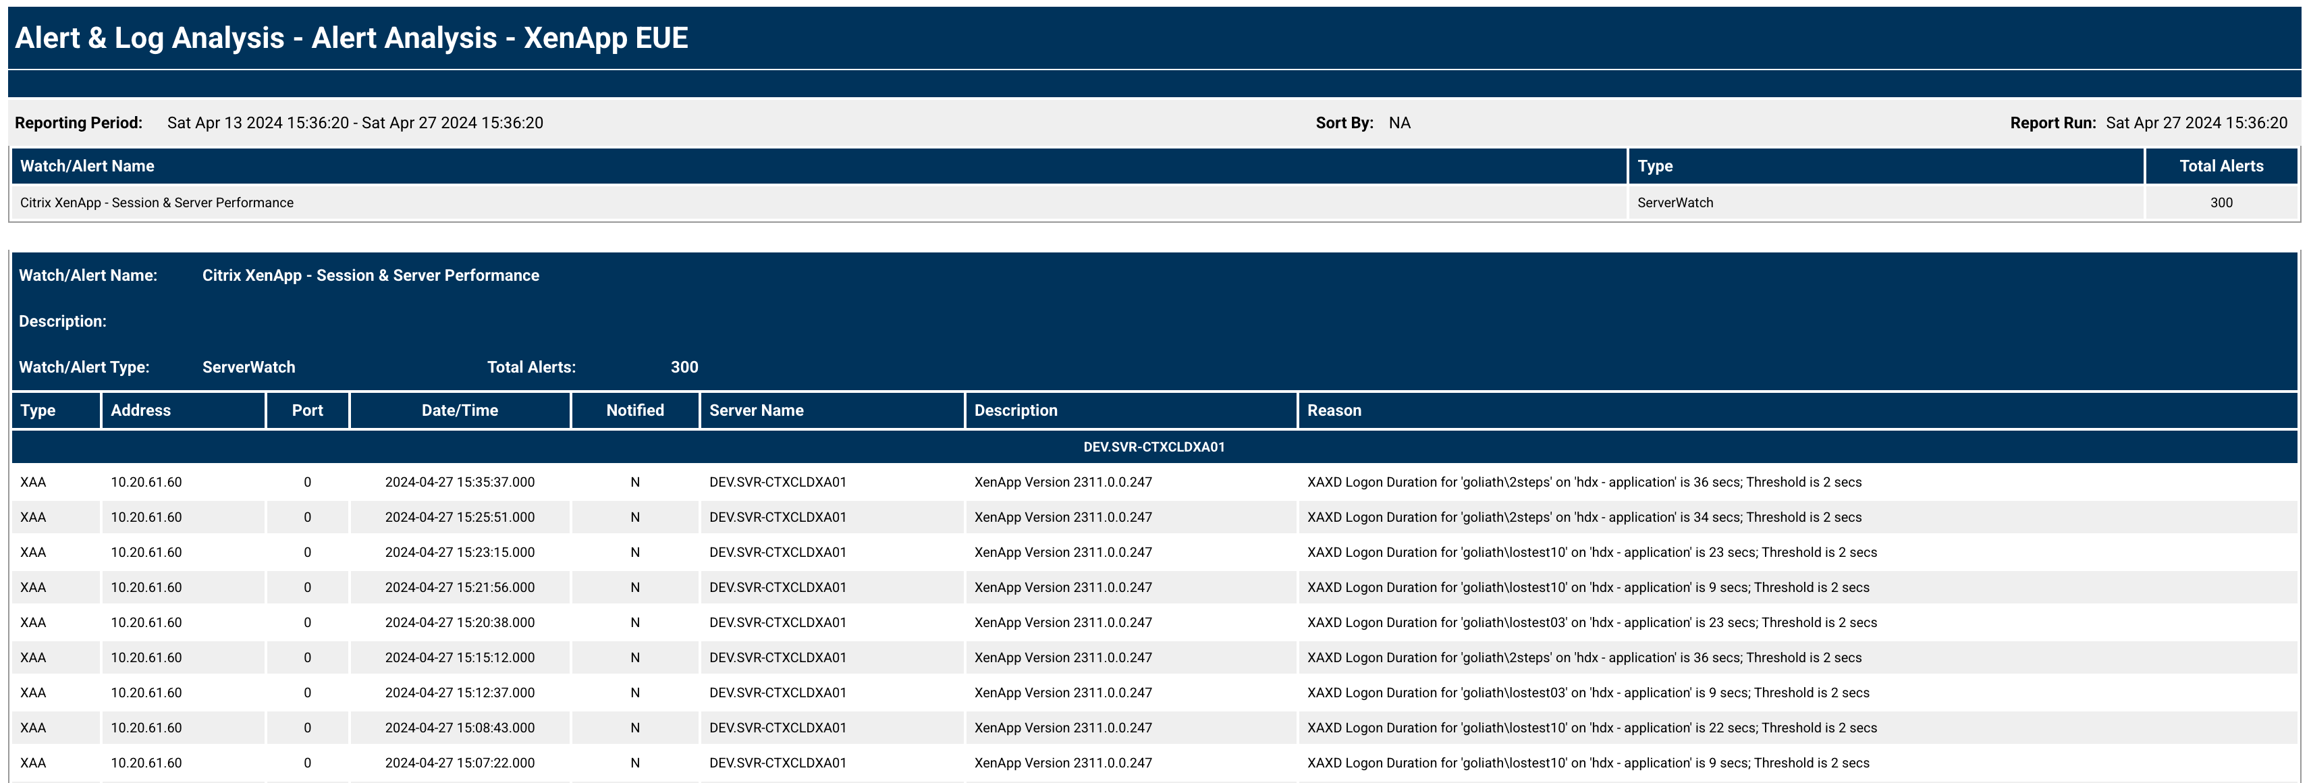2311x783 pixels.
Task: Click the reason text in the 15:15:12 row
Action: (x=1584, y=657)
